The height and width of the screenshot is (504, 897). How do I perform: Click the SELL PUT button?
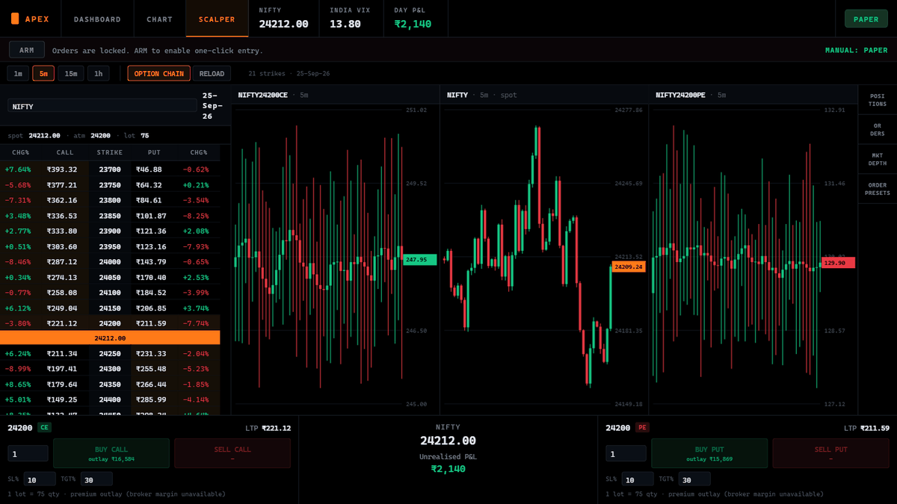[x=830, y=453]
